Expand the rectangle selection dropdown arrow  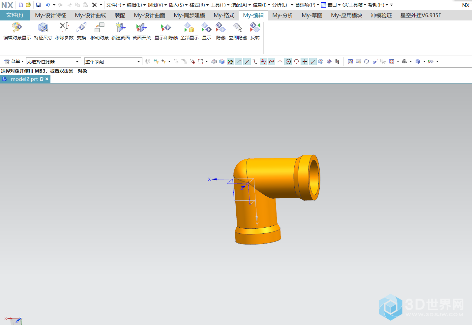click(x=207, y=61)
